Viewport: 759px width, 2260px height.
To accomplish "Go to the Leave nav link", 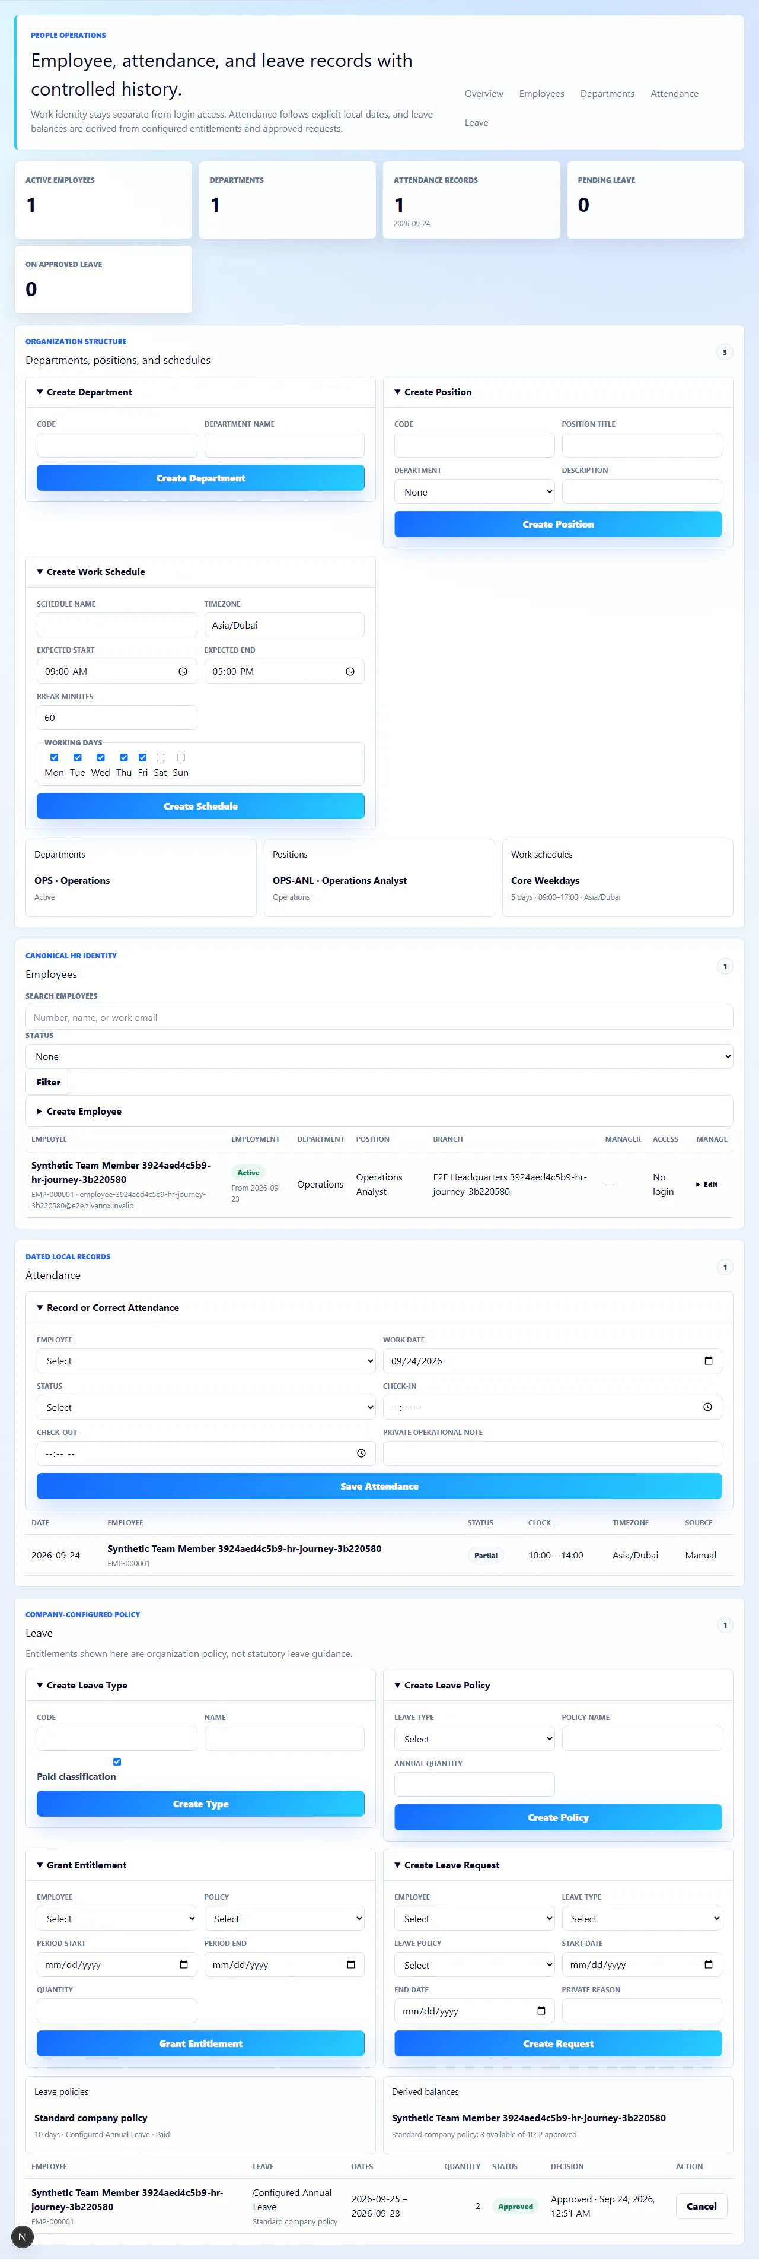I will click(477, 123).
